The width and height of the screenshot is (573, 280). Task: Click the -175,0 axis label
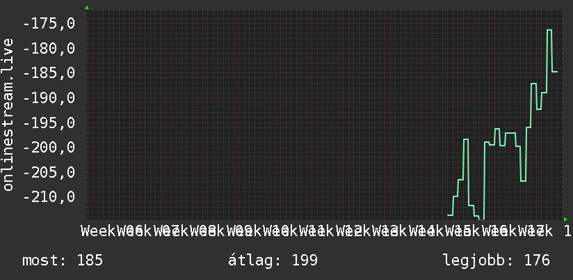click(x=49, y=24)
